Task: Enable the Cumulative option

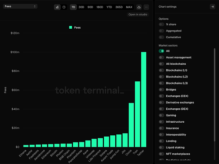Action: click(x=161, y=37)
